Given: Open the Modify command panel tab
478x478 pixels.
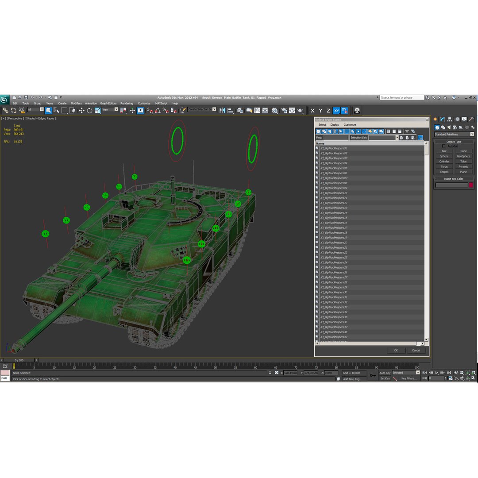Looking at the screenshot, I should (442, 119).
